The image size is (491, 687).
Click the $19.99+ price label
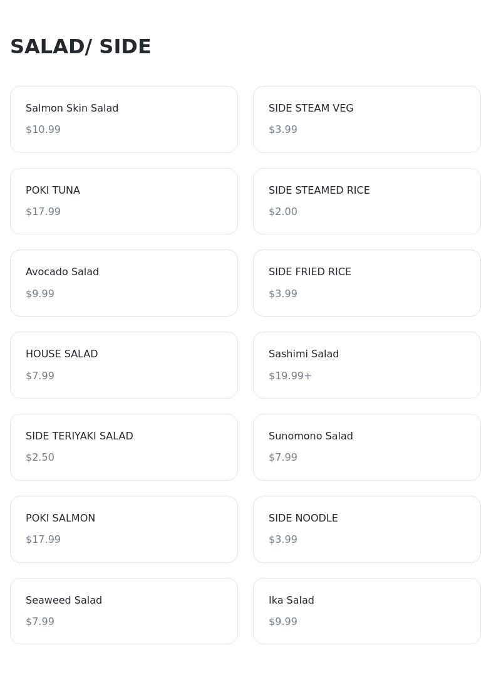(x=290, y=376)
